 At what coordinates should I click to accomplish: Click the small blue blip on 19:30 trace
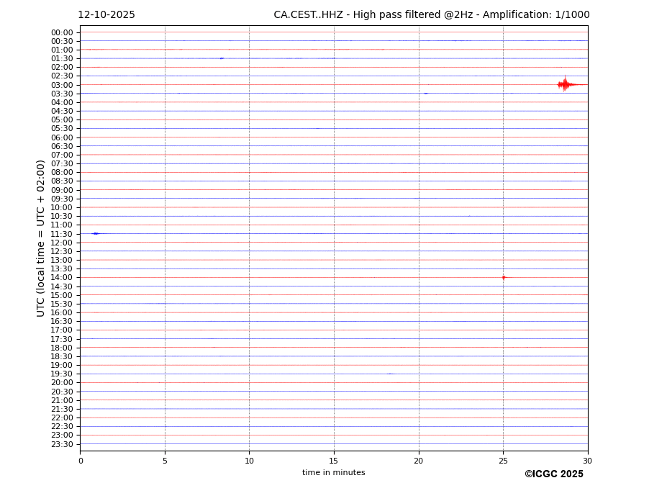(x=390, y=374)
